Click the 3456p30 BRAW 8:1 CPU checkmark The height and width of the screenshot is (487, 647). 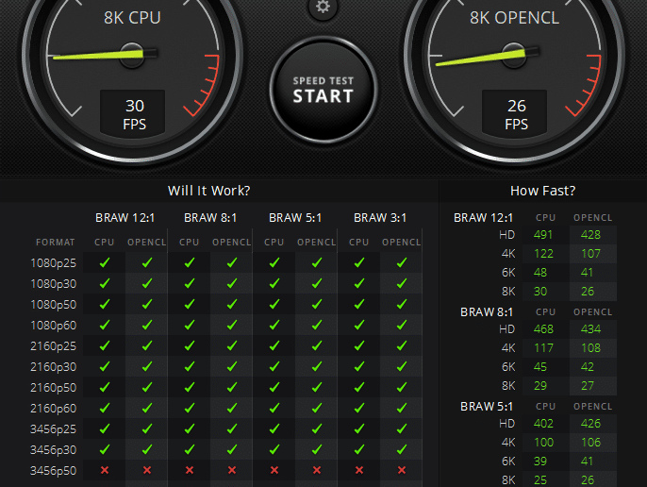tap(190, 449)
